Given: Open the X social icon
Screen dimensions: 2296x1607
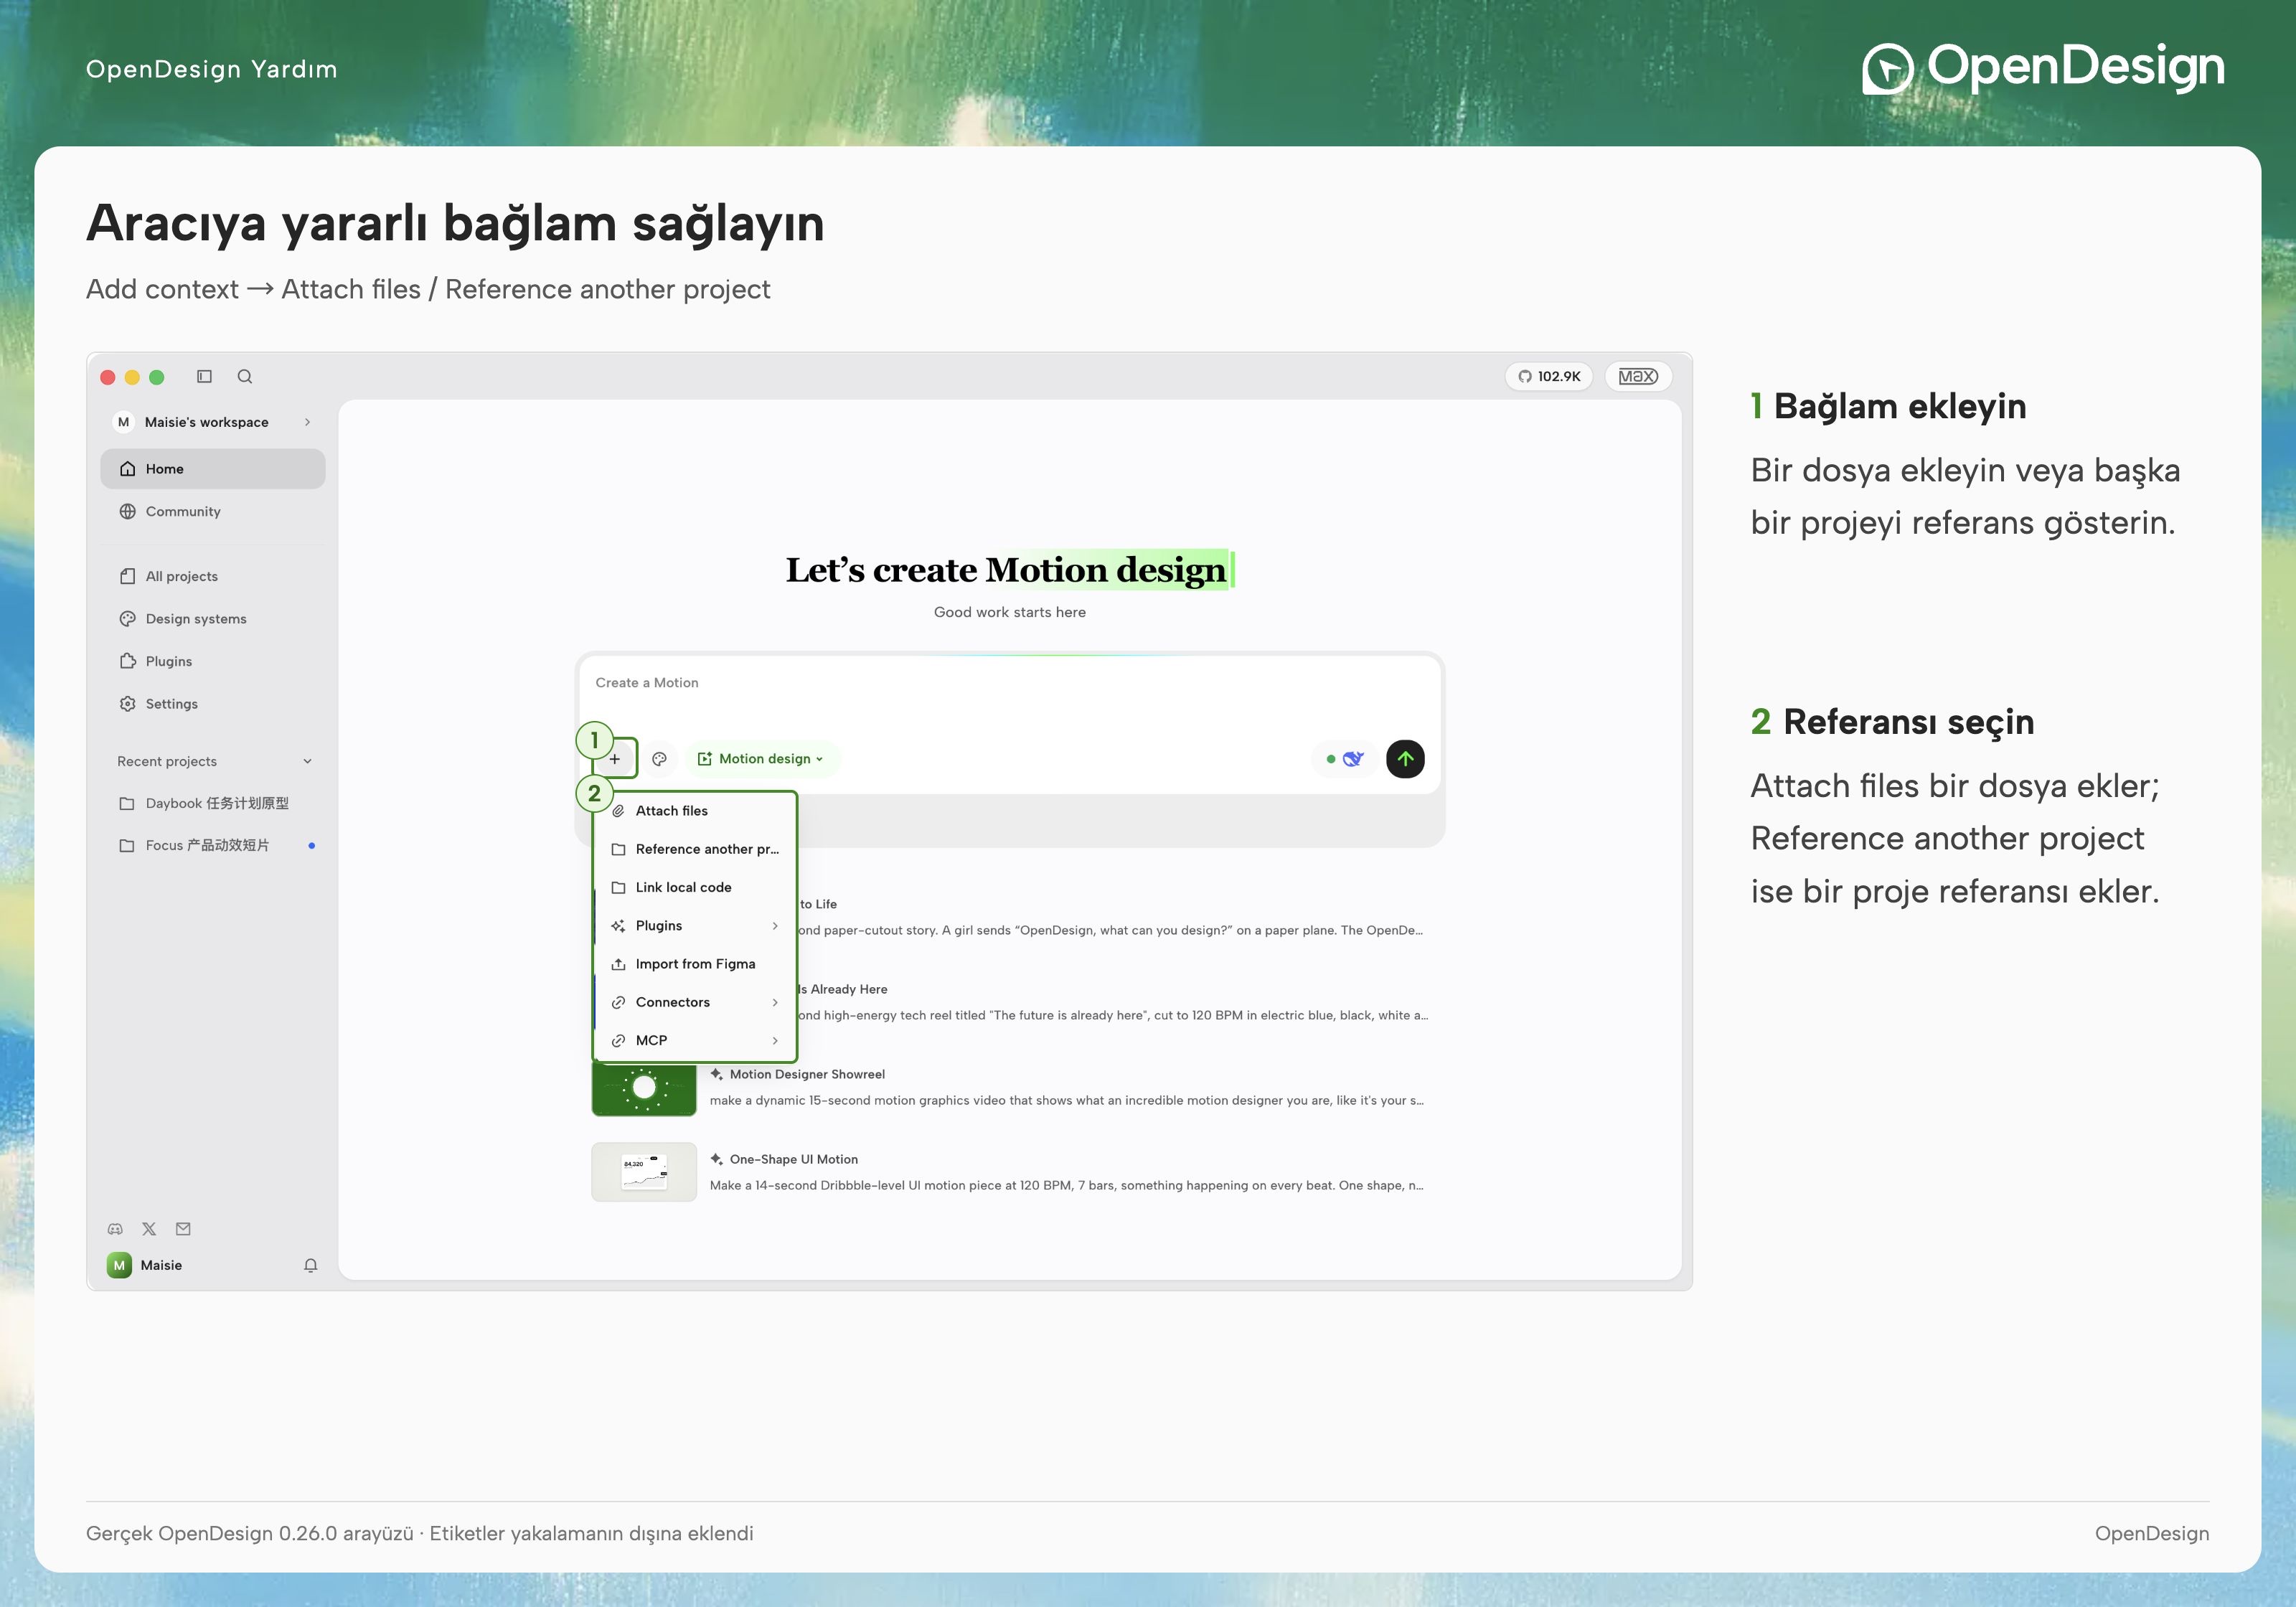Looking at the screenshot, I should click(149, 1229).
